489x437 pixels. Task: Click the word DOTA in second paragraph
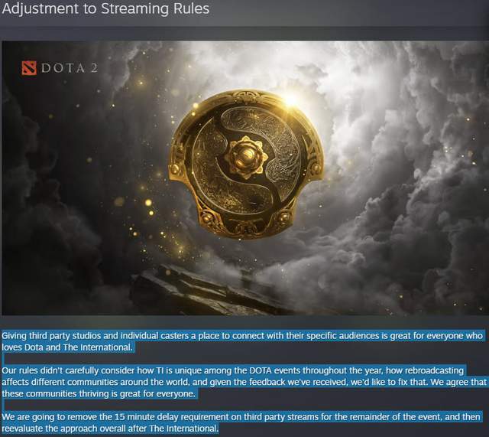(x=261, y=370)
